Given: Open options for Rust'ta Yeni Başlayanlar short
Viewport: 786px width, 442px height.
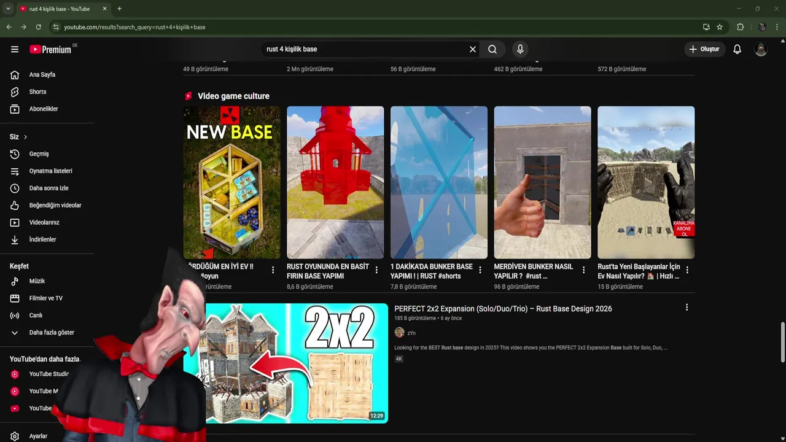Looking at the screenshot, I should pos(687,269).
